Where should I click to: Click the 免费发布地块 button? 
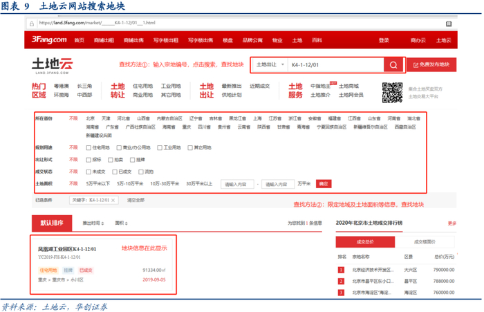431,64
